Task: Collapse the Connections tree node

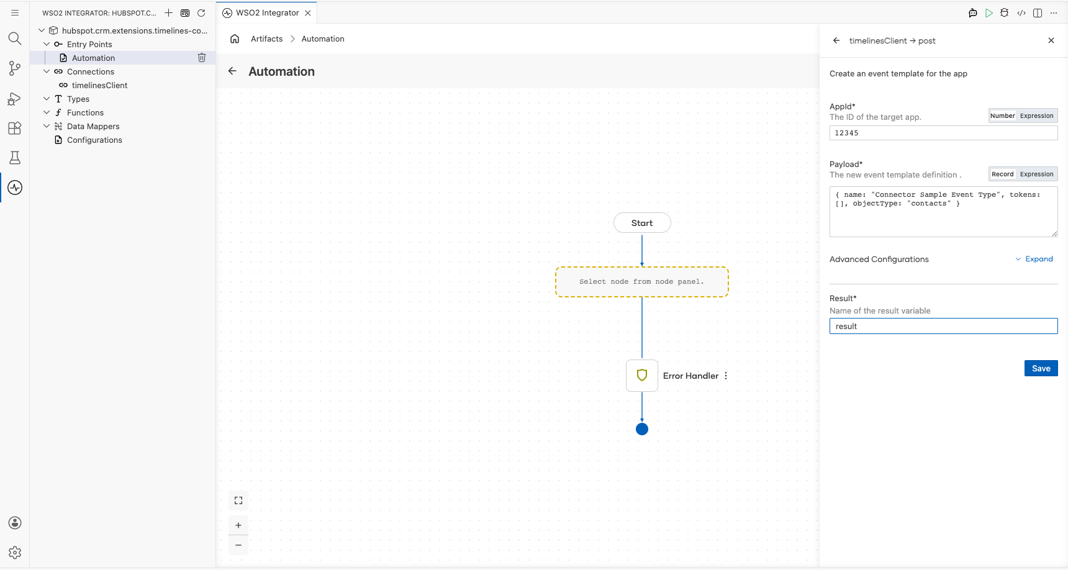Action: pyautogui.click(x=47, y=71)
